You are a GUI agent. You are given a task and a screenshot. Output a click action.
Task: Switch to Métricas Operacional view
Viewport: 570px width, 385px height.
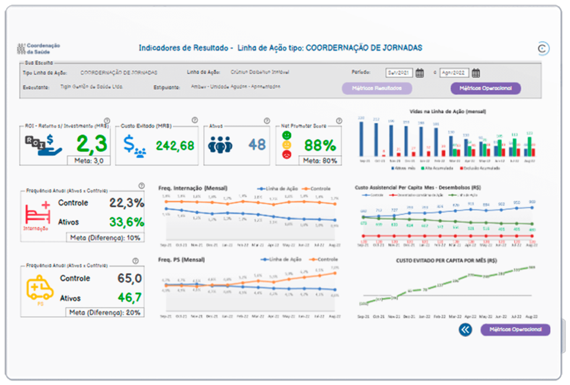click(485, 88)
